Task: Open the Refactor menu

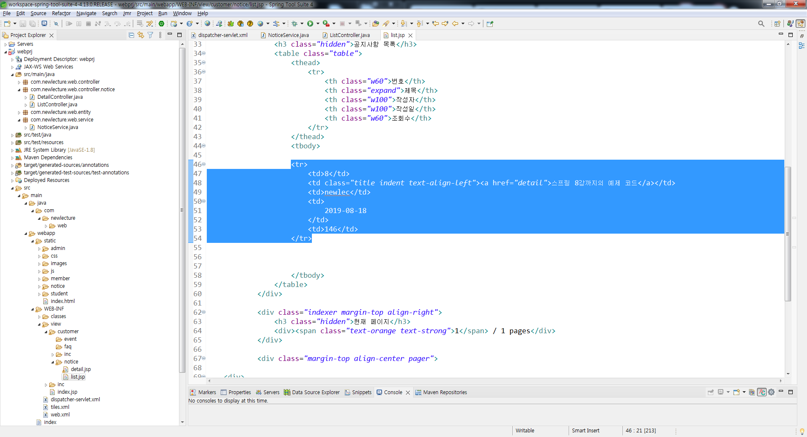Action: tap(61, 13)
